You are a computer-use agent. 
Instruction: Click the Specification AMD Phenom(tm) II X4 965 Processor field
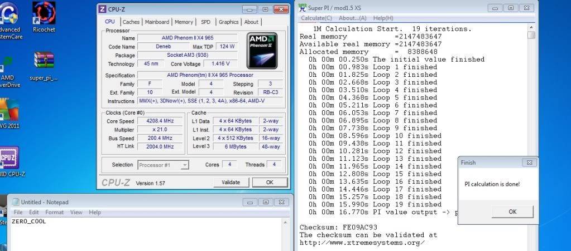pos(210,75)
